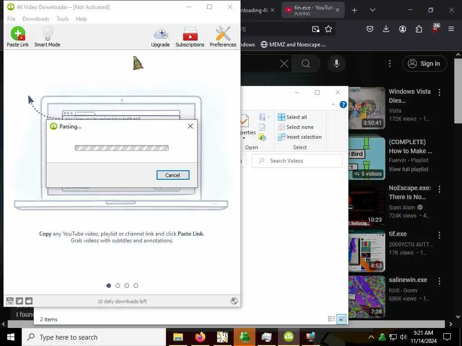This screenshot has height=346, width=462.
Task: Open Firefox application menu
Action: 451,29
